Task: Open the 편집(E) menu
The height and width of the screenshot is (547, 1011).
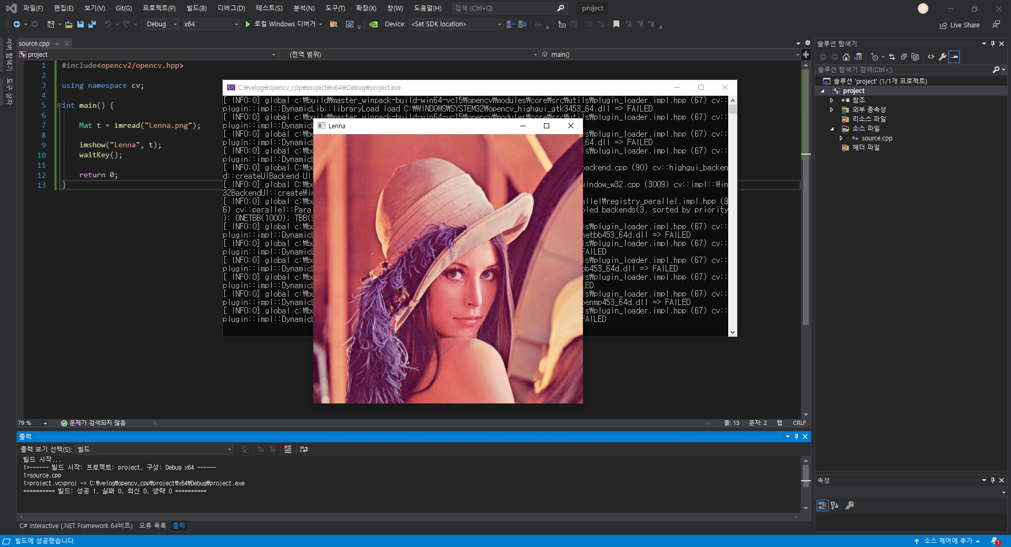Action: [63, 8]
